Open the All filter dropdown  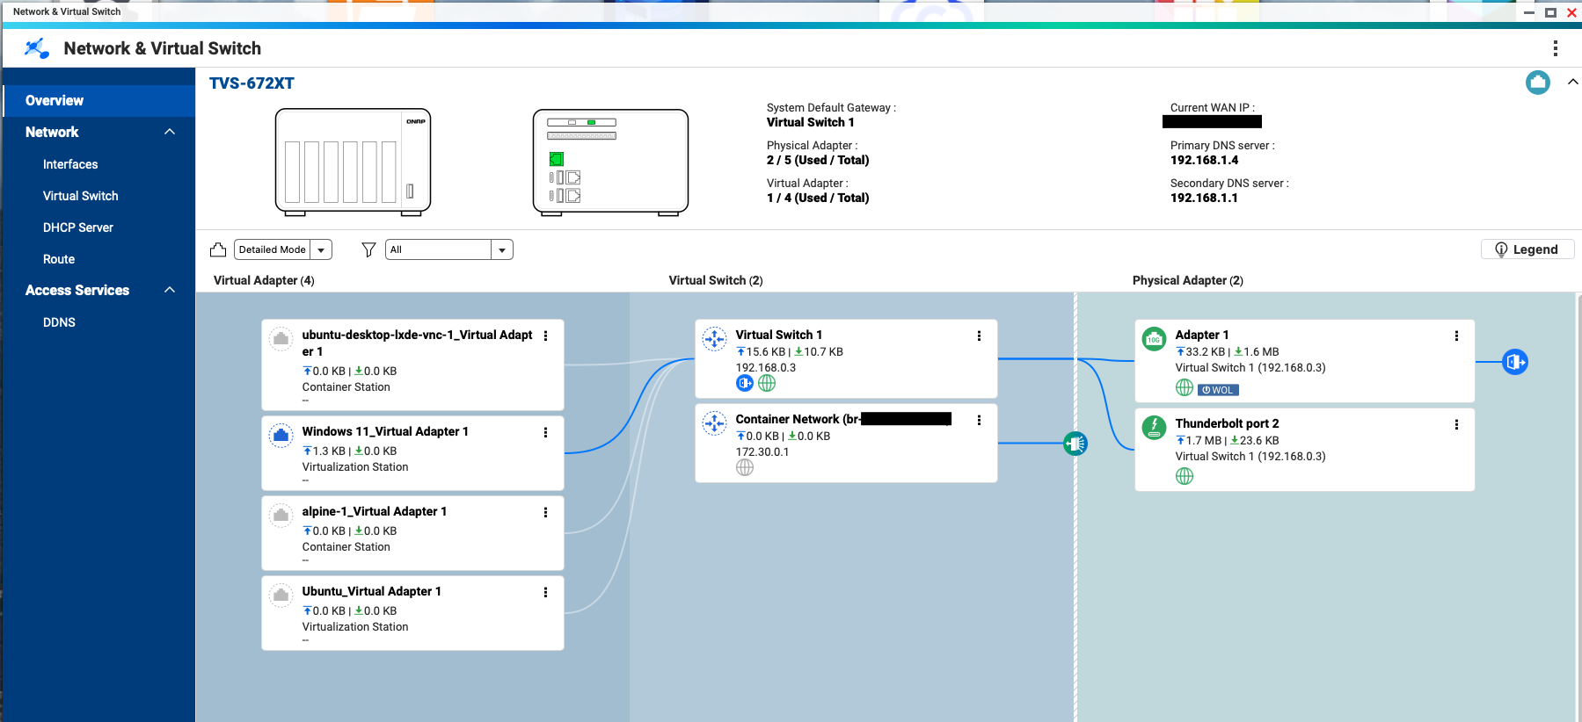click(501, 250)
